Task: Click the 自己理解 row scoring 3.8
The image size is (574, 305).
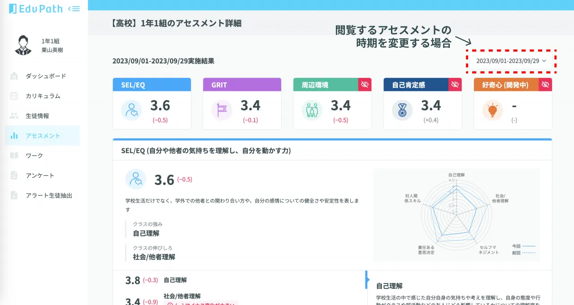Action: tap(239, 280)
